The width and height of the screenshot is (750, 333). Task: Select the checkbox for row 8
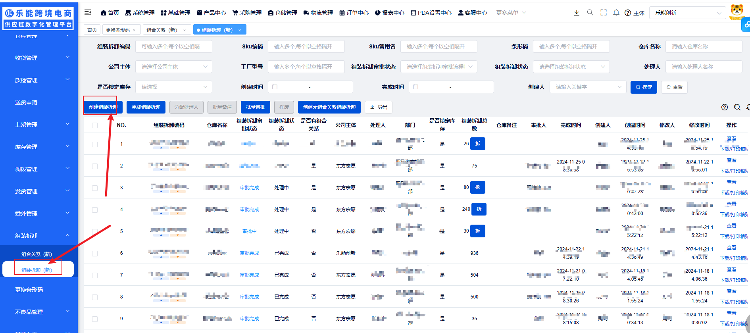tap(95, 297)
